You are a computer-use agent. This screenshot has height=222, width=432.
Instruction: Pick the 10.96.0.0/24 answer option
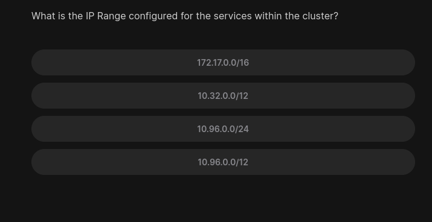[x=223, y=128]
